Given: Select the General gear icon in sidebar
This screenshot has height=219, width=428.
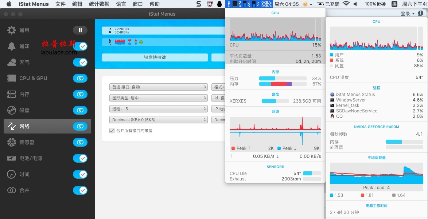Looking at the screenshot, I should tap(11, 30).
